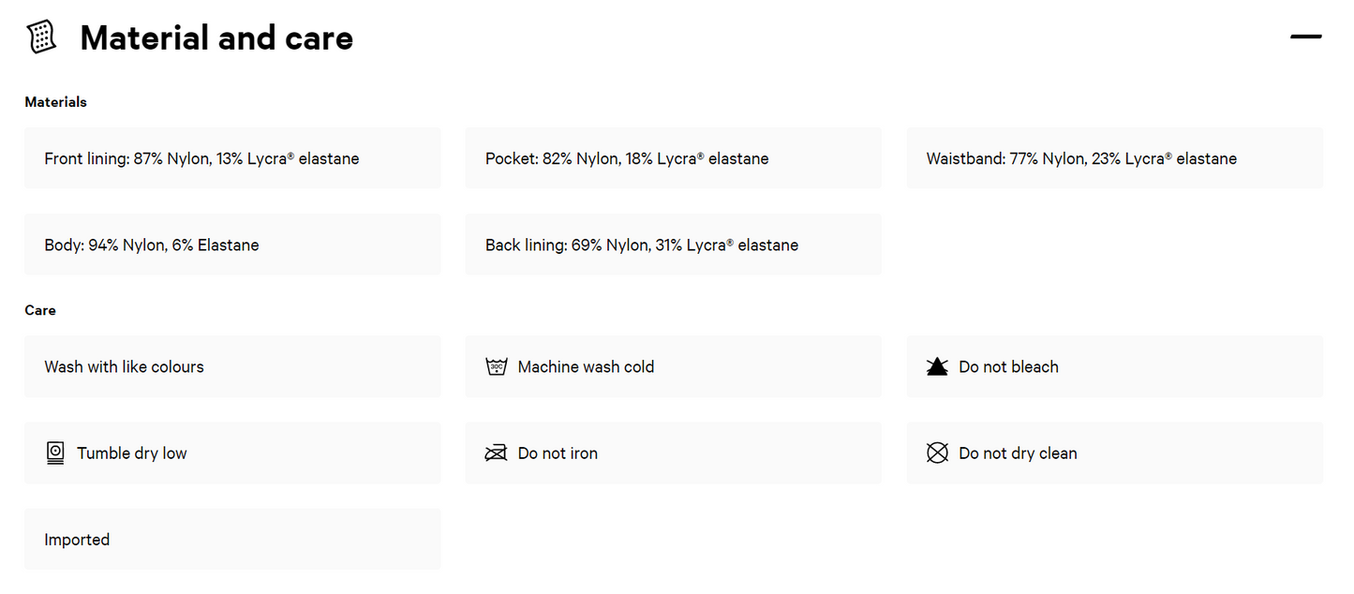This screenshot has width=1354, height=594.
Task: Open the Pocket material details
Action: pyautogui.click(x=673, y=158)
